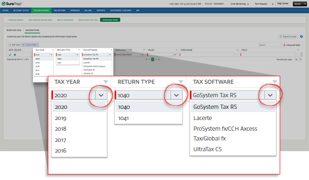Open the BILLING menu
Viewport: 309px width, 180px height.
(88, 10)
